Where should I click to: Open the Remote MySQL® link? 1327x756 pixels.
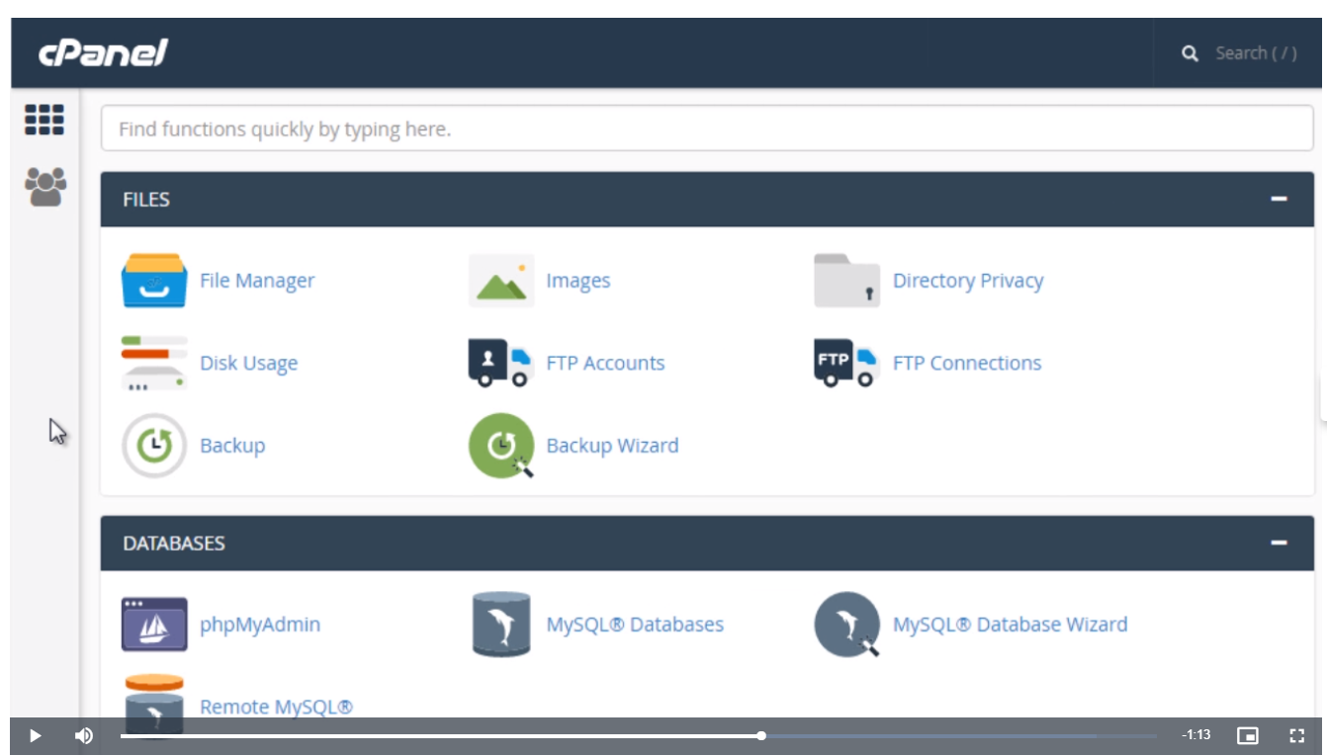[x=276, y=707]
